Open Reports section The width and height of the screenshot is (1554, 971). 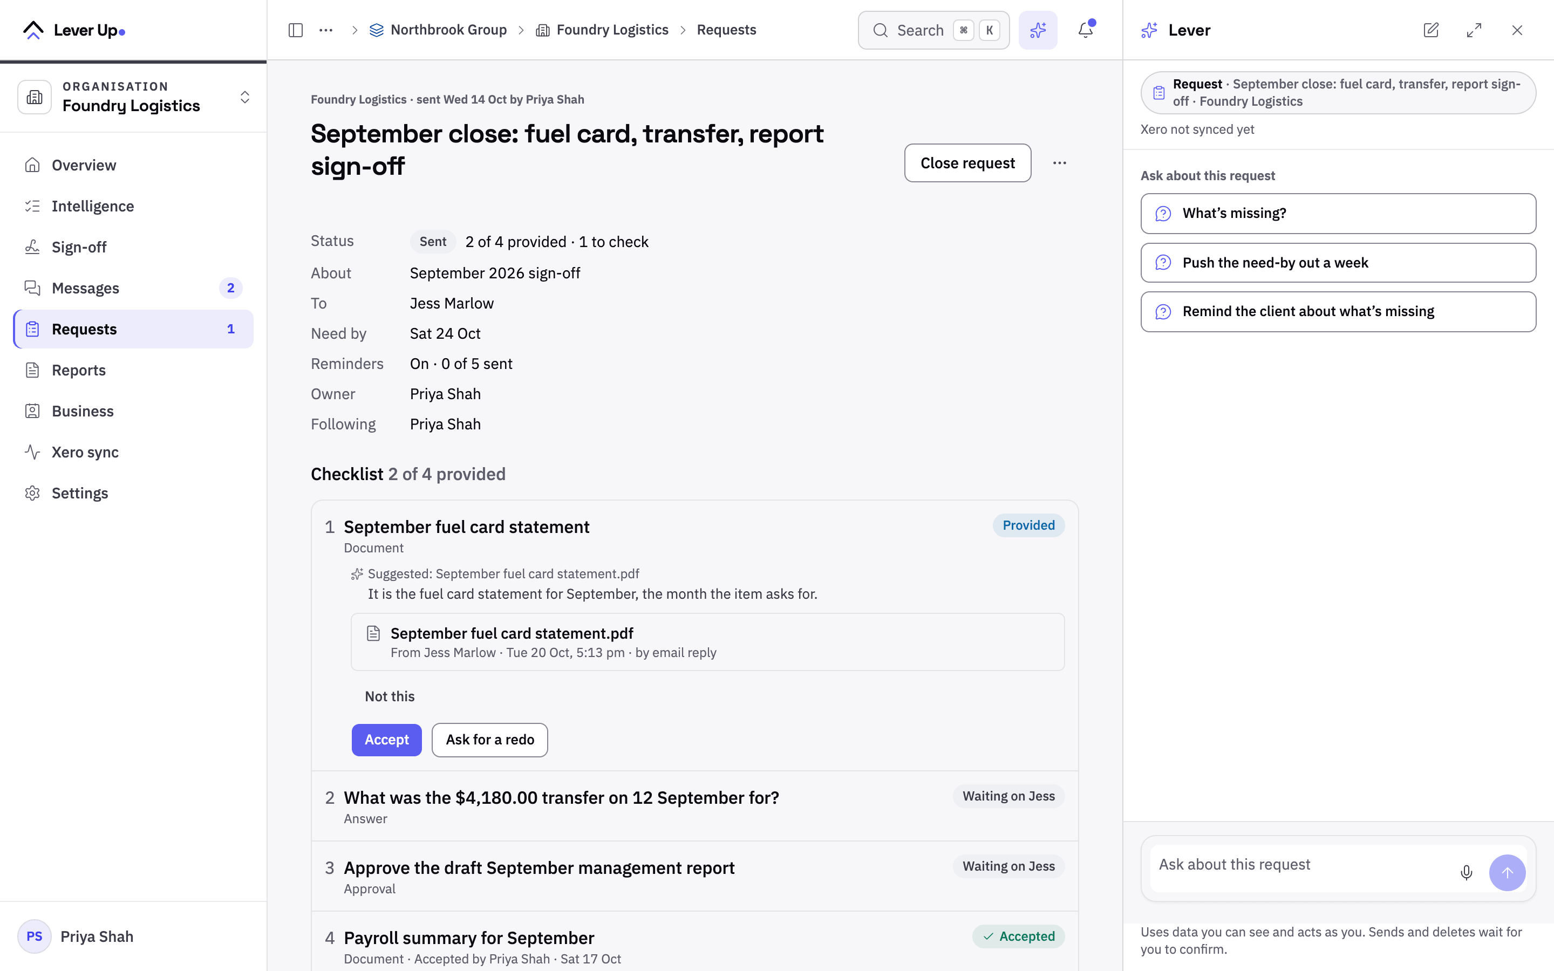pos(134,370)
